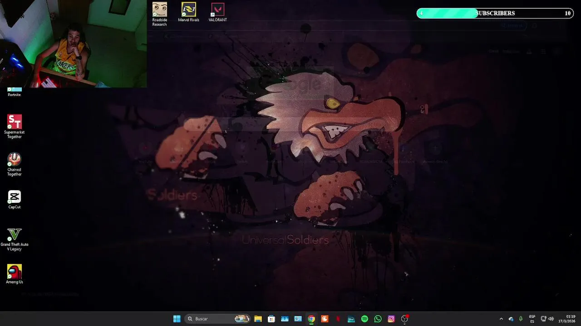Click the OneDrive tray icon
The image size is (581, 326).
coord(511,319)
